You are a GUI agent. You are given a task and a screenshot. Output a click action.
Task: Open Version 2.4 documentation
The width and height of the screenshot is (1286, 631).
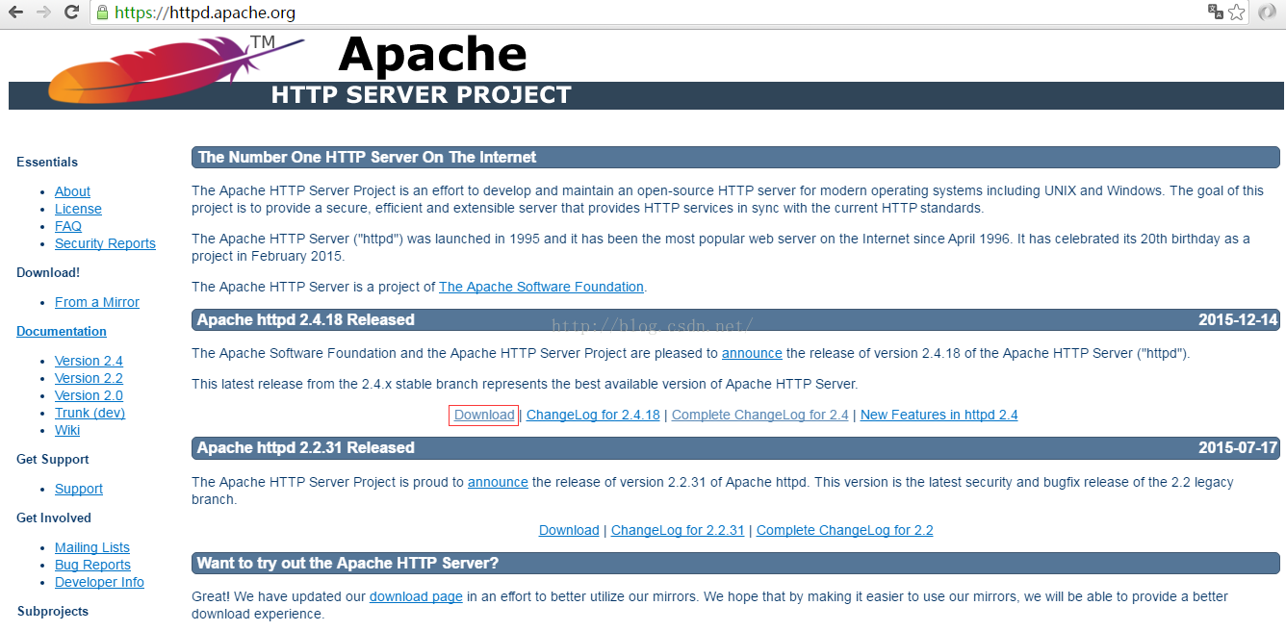(x=89, y=361)
